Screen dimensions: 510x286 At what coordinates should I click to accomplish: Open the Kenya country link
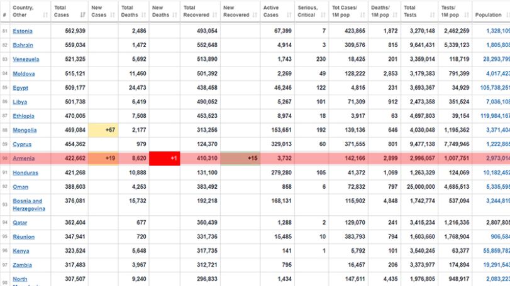click(21, 251)
